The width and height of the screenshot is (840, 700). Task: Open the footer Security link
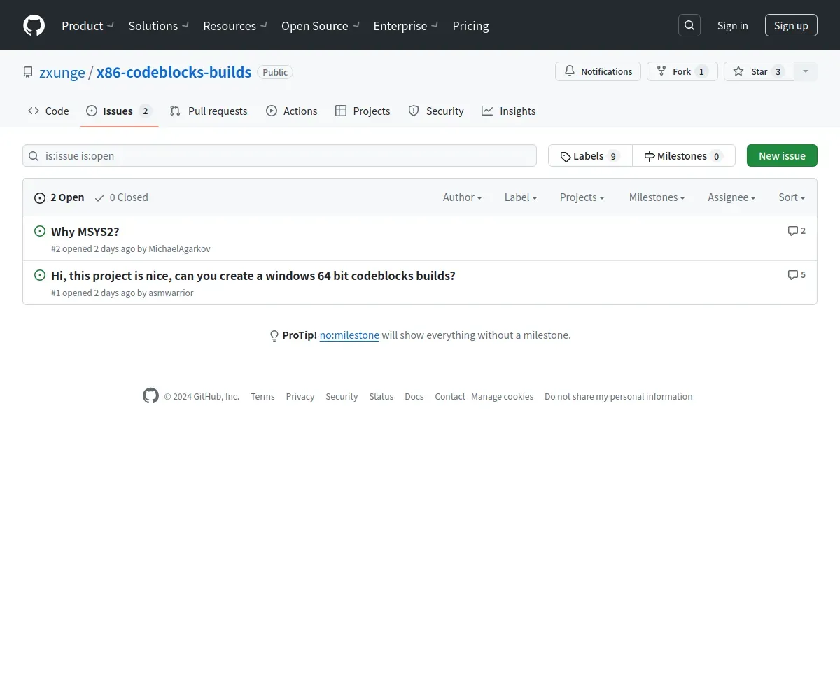[342, 396]
